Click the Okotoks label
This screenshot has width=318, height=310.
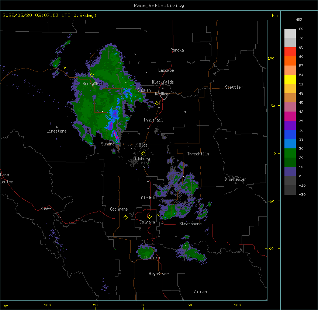tap(152, 258)
